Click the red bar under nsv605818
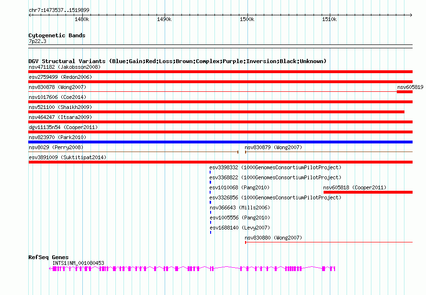Screen dimensions: 426x295 coord(368,192)
